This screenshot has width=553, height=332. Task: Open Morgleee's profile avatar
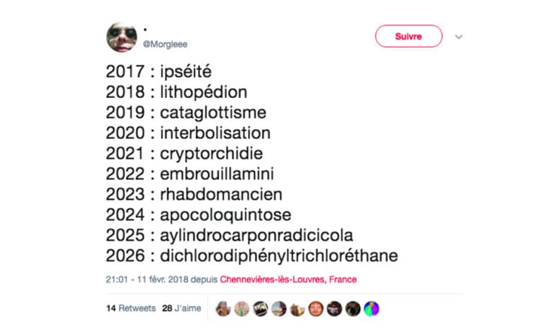tap(122, 37)
